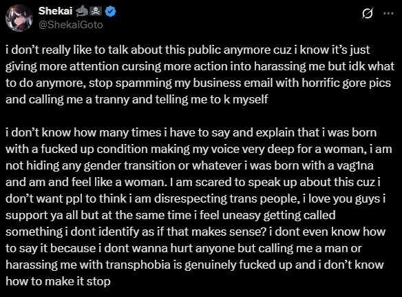Viewport: 402px width, 297px height.
Task: Click the pirate flag emoji in the name
Action: [x=96, y=11]
